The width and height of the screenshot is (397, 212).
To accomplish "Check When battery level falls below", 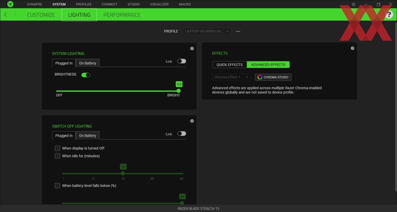I will pos(57,185).
